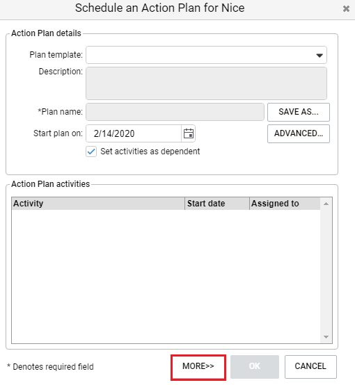The height and width of the screenshot is (385, 355).
Task: Click the greyed-out OK button
Action: pyautogui.click(x=255, y=367)
